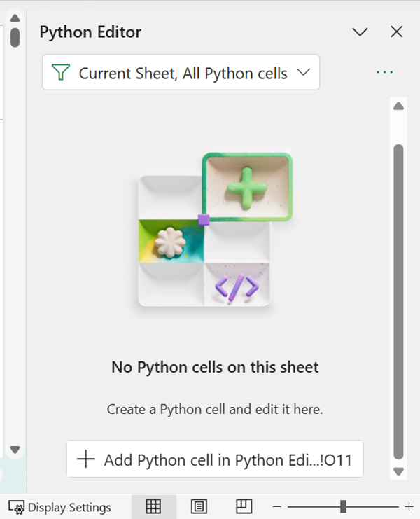Click the worksheet vertical scroll-down arrow

coord(15,450)
